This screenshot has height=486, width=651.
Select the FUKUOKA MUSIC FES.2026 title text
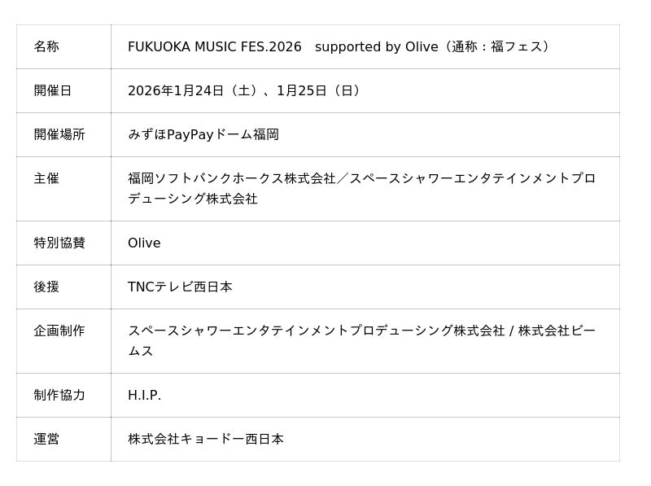(x=214, y=46)
